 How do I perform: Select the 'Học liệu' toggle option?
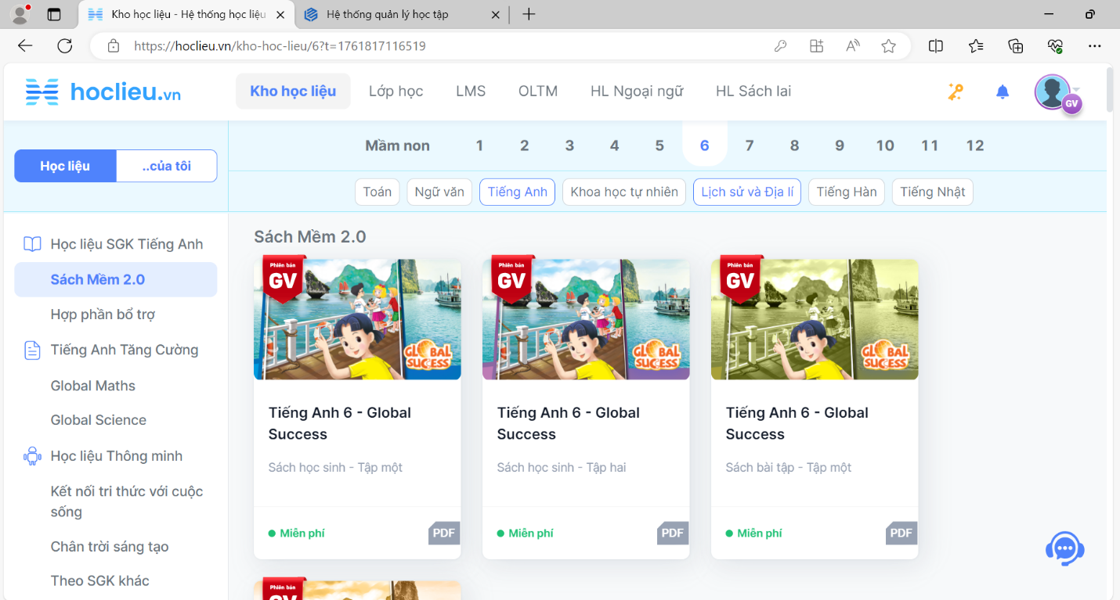(x=65, y=166)
